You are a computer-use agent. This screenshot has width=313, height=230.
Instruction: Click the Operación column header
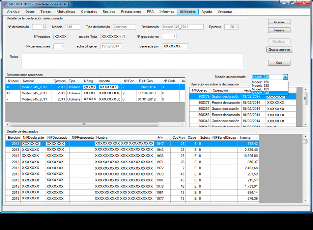tap(226, 90)
